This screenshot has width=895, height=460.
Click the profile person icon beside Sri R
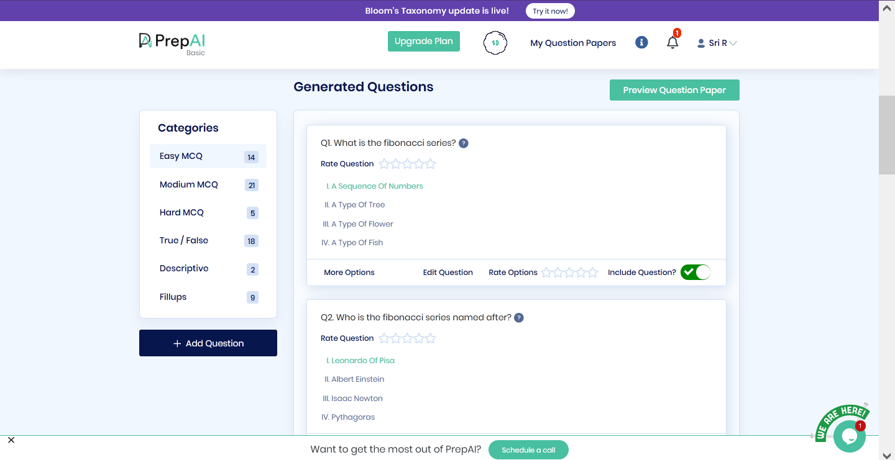click(699, 43)
